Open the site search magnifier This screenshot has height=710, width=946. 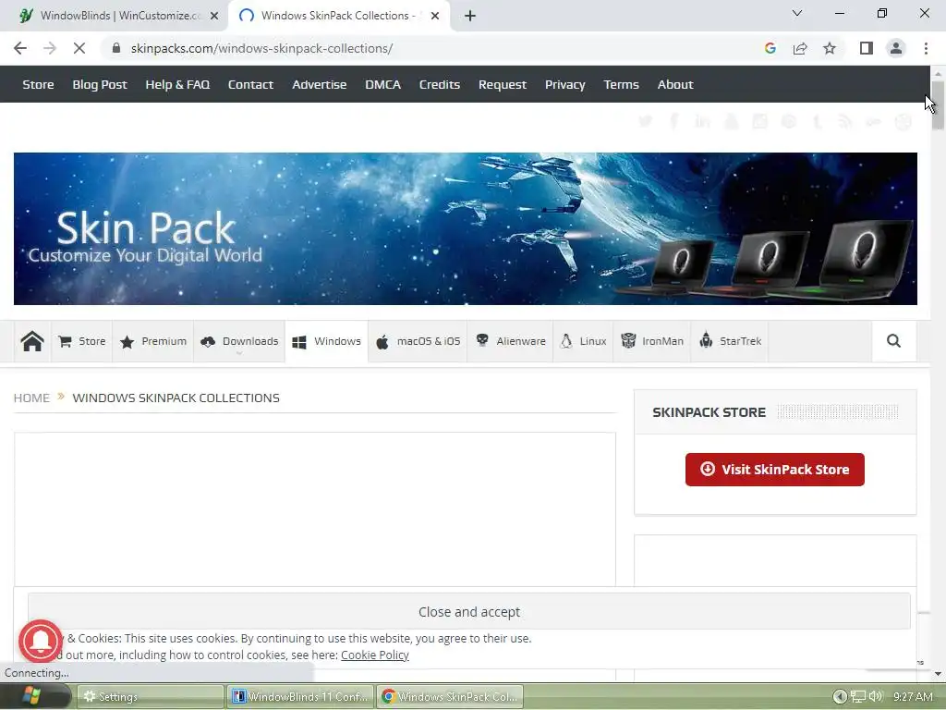(x=893, y=341)
